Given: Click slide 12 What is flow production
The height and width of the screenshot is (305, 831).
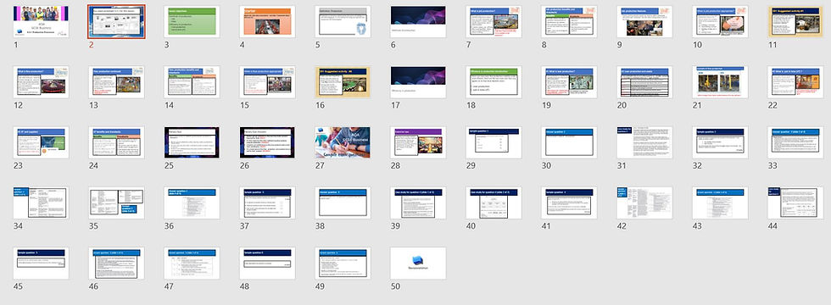Looking at the screenshot, I should pos(41,82).
